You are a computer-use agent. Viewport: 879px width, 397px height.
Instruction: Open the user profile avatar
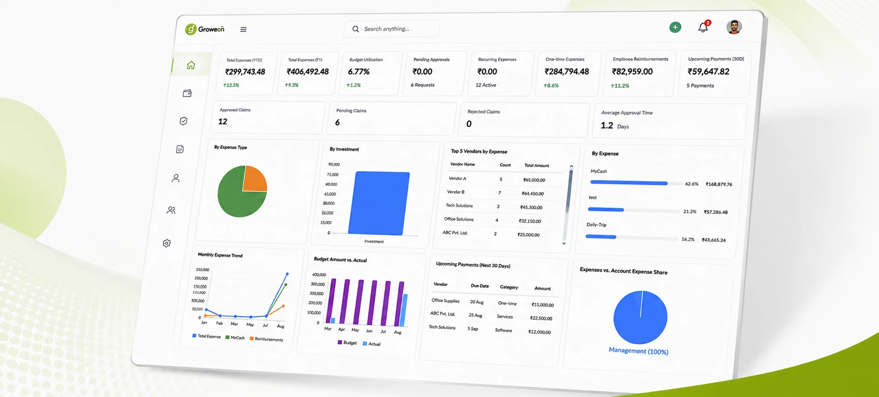[x=734, y=27]
